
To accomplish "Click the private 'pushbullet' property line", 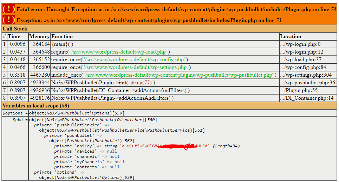I will coord(73,135).
